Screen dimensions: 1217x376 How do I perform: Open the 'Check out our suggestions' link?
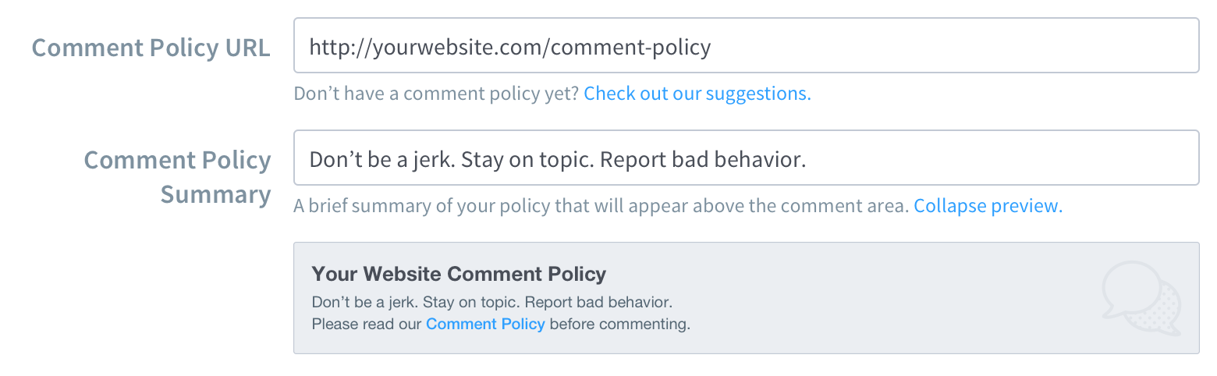pos(697,94)
